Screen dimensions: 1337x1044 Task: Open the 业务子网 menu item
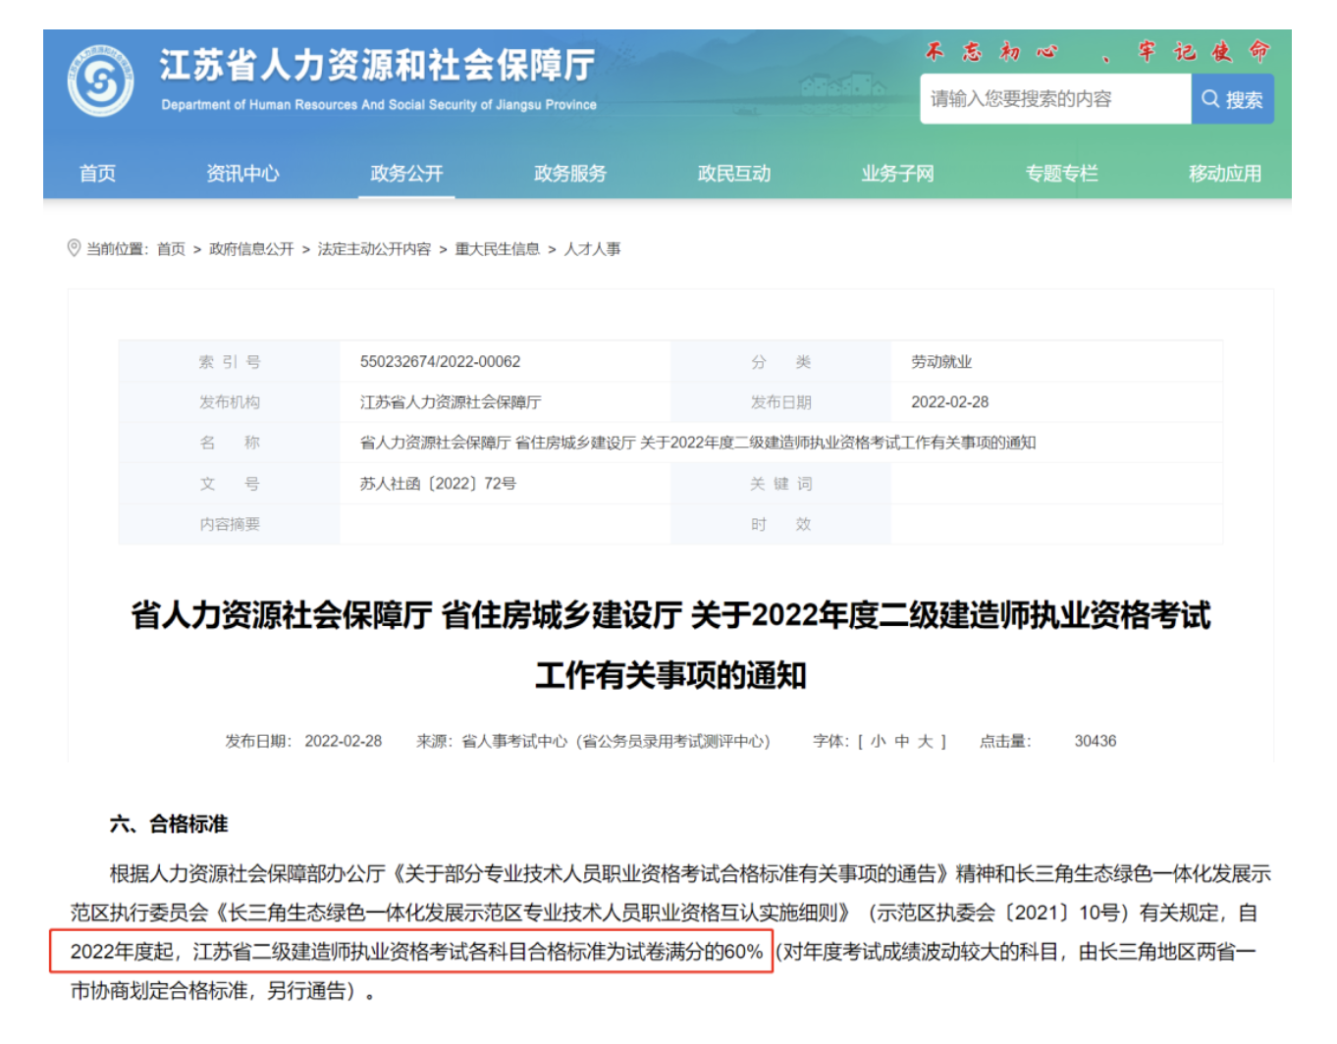(x=897, y=174)
